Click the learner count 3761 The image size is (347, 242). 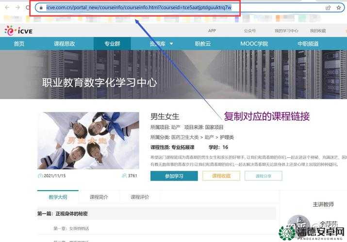(x=132, y=176)
